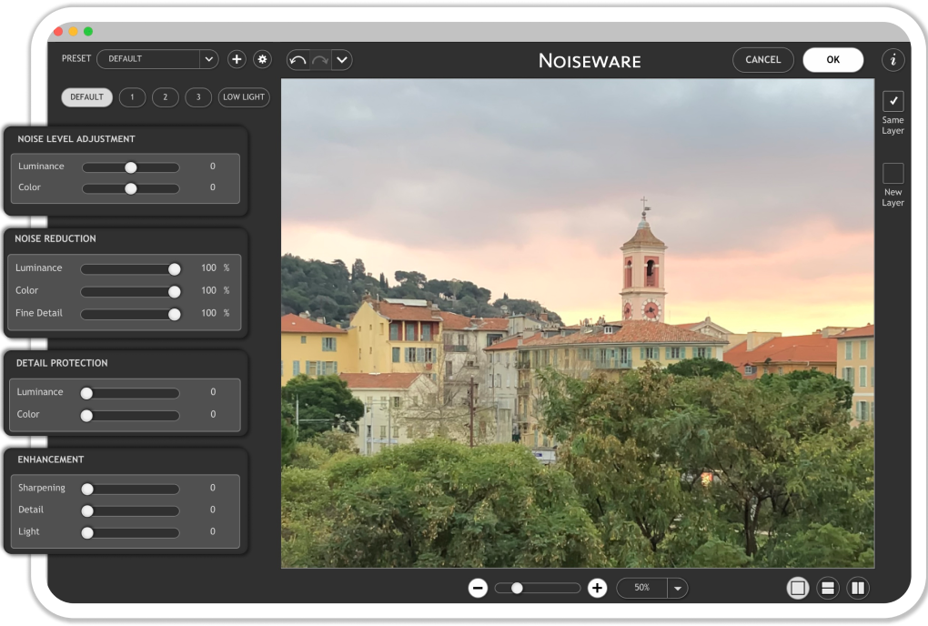Check the Same Layer option

[x=893, y=101]
